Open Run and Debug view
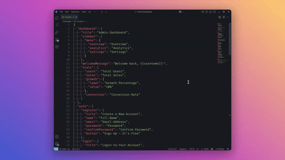This screenshot has width=285, height=160. [x=57, y=32]
